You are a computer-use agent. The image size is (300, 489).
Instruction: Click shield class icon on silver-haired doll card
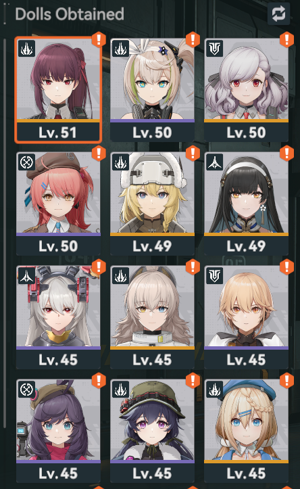(x=215, y=48)
